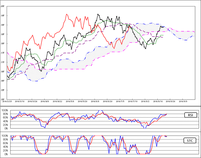Click the 100% label on RSI axis
201x158 pixels.
click(x=4, y=111)
